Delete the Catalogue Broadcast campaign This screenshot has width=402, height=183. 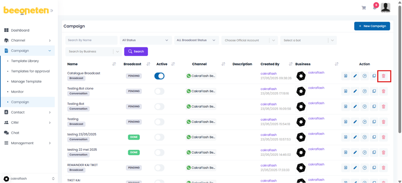point(383,76)
